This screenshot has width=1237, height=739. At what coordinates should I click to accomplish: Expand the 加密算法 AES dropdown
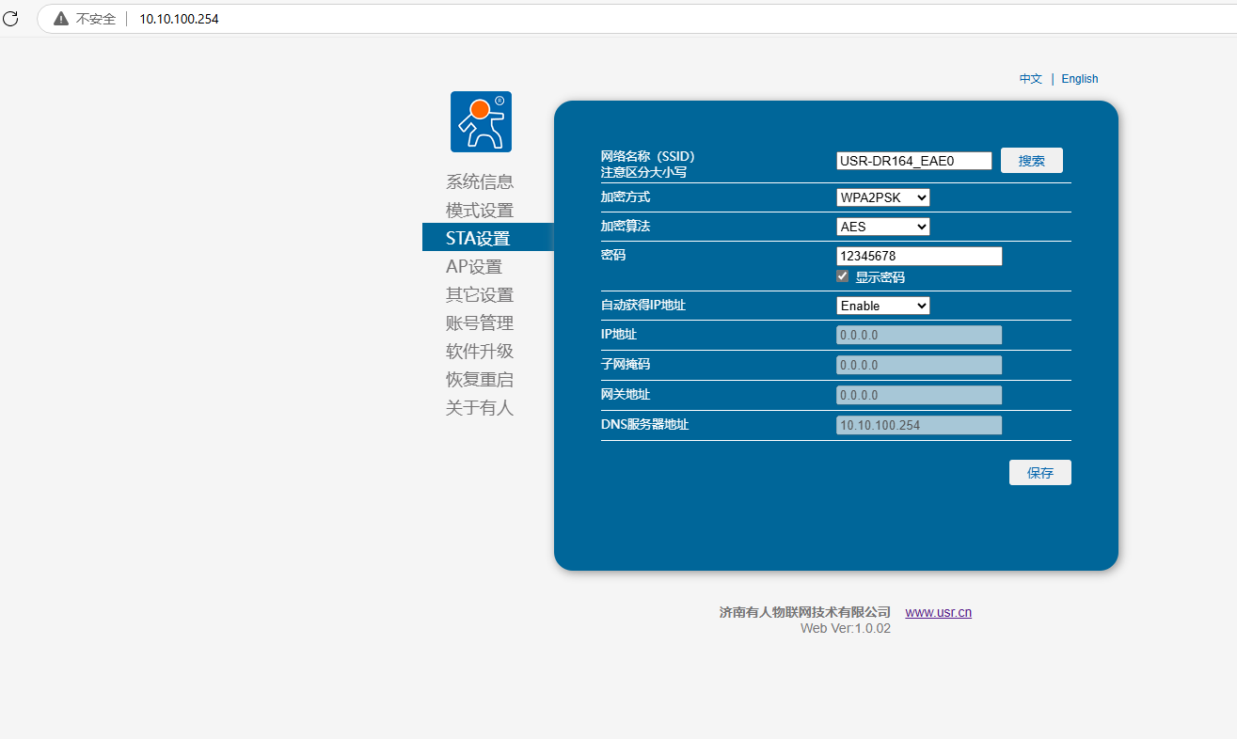[882, 227]
